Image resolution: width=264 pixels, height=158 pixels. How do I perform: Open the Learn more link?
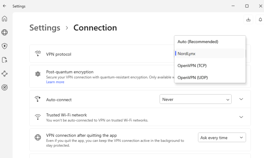[x=55, y=82]
